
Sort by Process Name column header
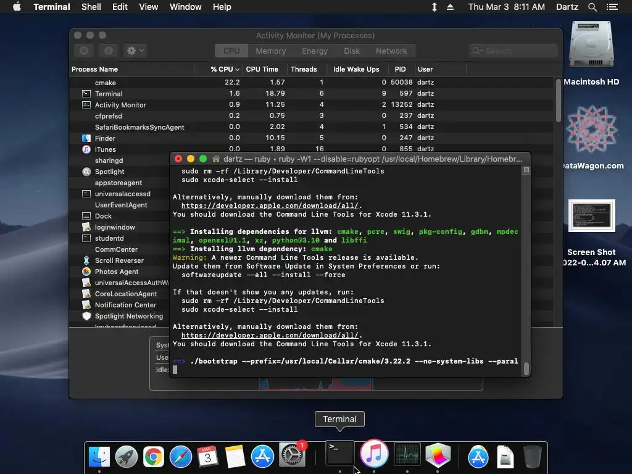(132, 69)
